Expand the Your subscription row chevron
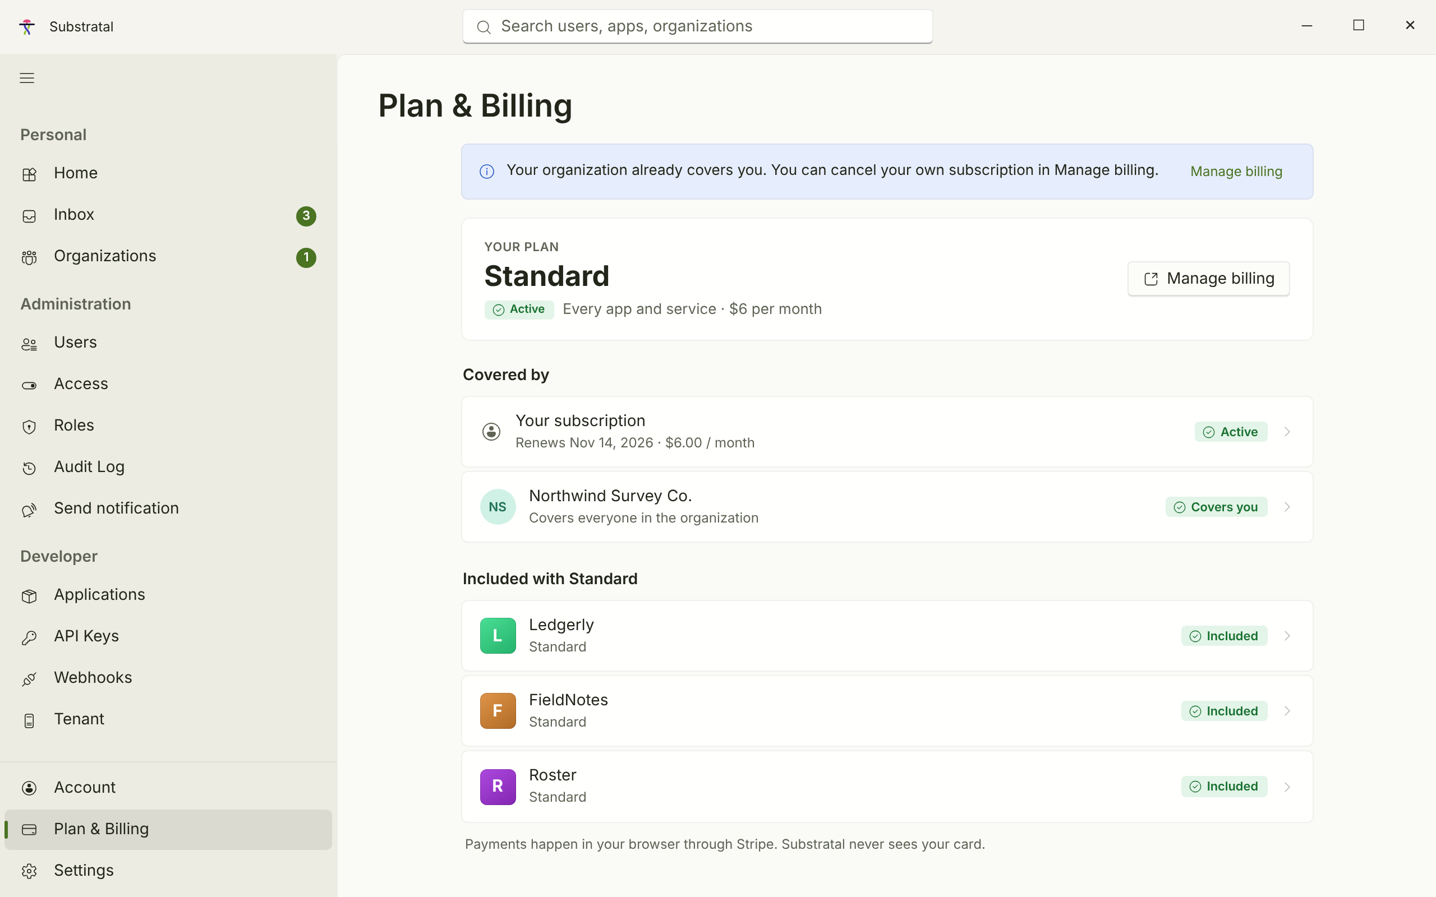This screenshot has height=897, width=1436. 1287,432
